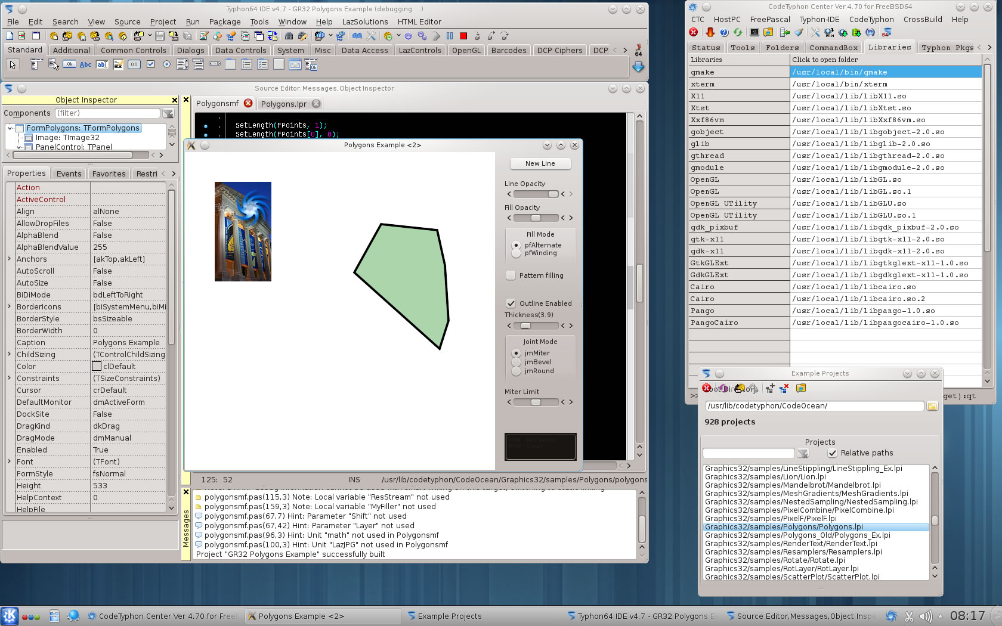Click the Miter Limit slider
Screen dimensions: 1002x626
pos(536,402)
